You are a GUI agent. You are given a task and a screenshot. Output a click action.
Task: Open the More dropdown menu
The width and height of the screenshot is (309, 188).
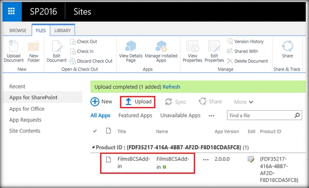[244, 102]
